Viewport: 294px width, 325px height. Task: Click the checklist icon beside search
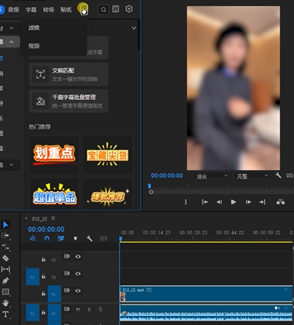(116, 9)
